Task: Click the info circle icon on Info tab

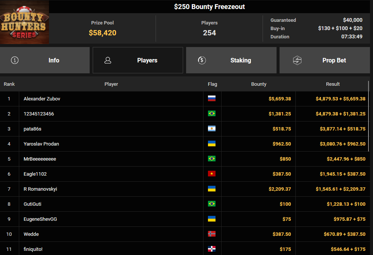Action: 15,60
